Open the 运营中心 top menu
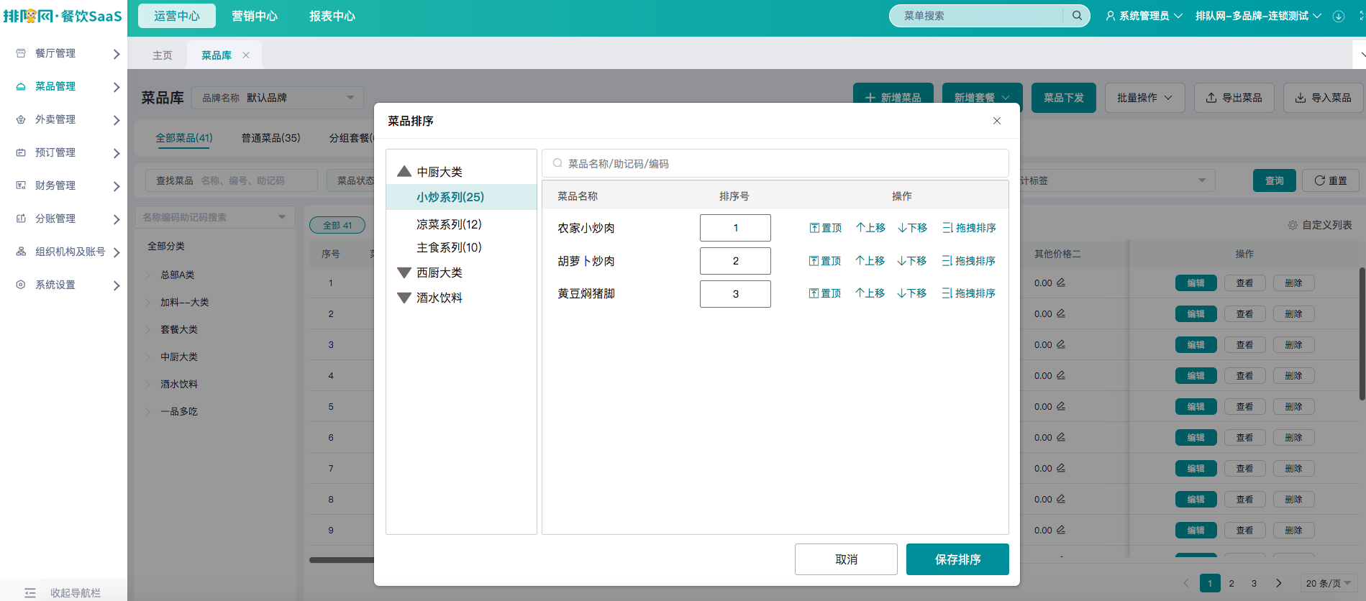This screenshot has width=1366, height=601. [x=177, y=16]
